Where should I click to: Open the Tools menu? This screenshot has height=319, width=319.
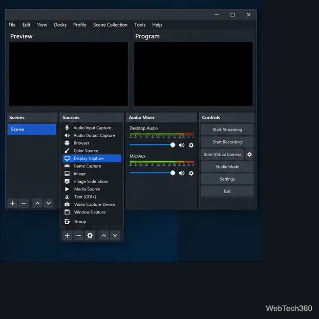click(140, 25)
